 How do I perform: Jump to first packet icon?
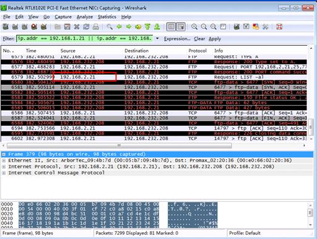coord(147,27)
